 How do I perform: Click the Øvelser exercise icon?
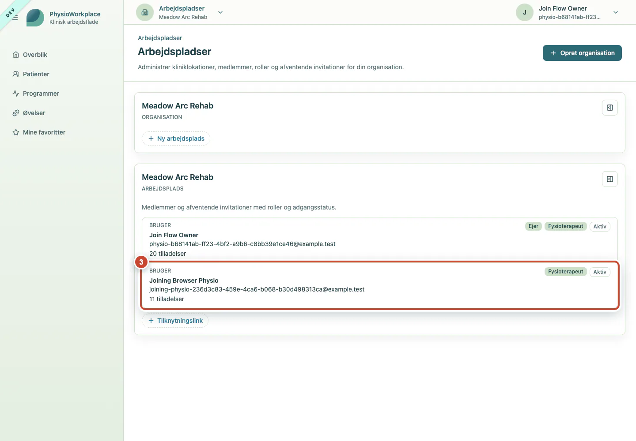(16, 113)
